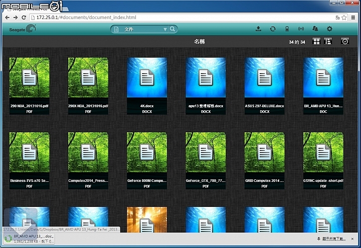This screenshot has height=248, width=361.
Task: Click the upload icon
Action: pyautogui.click(x=258, y=29)
